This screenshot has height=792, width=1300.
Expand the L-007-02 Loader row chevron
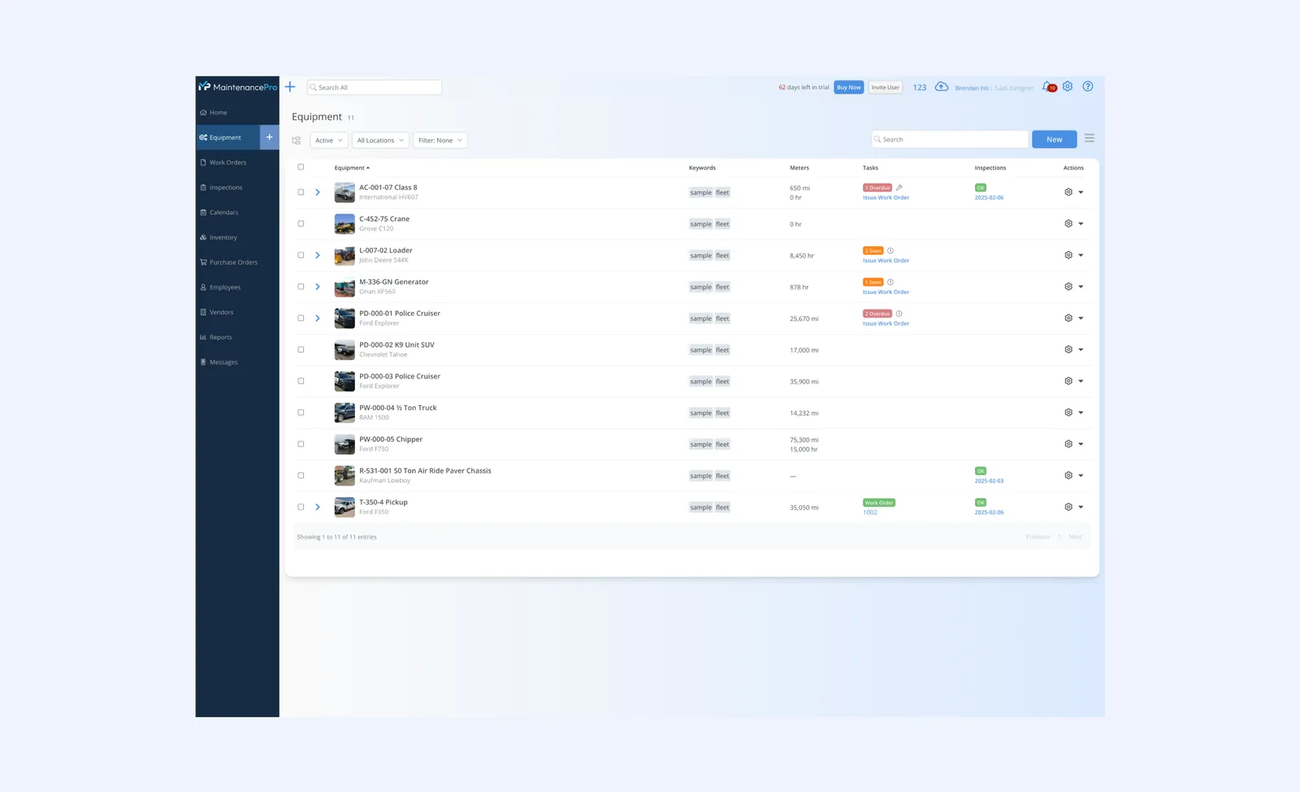pos(318,255)
